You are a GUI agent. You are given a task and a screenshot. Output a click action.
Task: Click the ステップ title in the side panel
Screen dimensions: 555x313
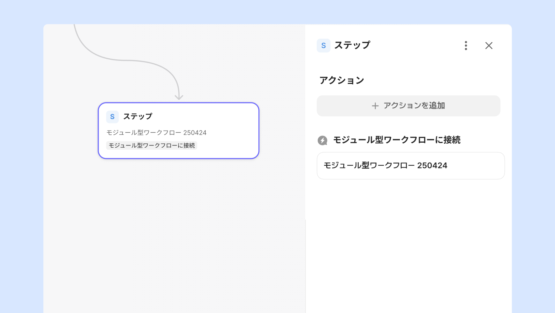point(352,45)
